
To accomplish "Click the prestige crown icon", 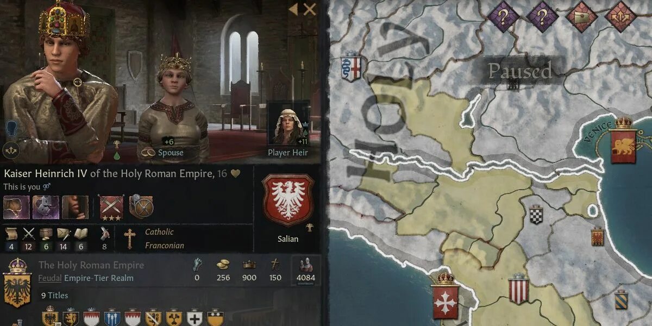I will 249,265.
